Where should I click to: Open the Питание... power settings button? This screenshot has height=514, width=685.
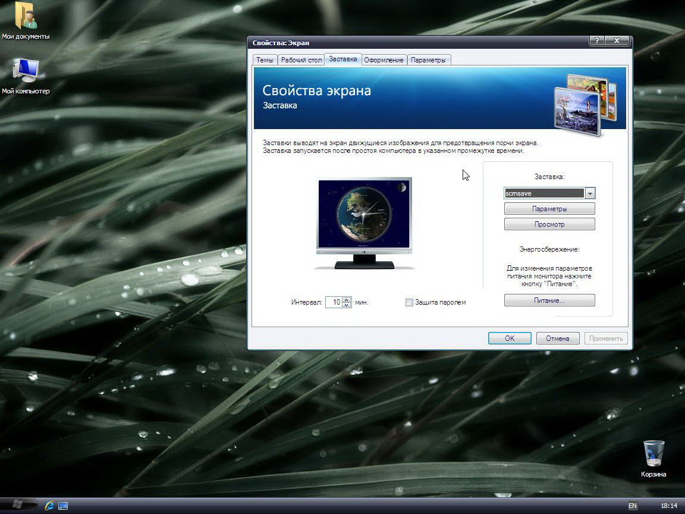[549, 300]
